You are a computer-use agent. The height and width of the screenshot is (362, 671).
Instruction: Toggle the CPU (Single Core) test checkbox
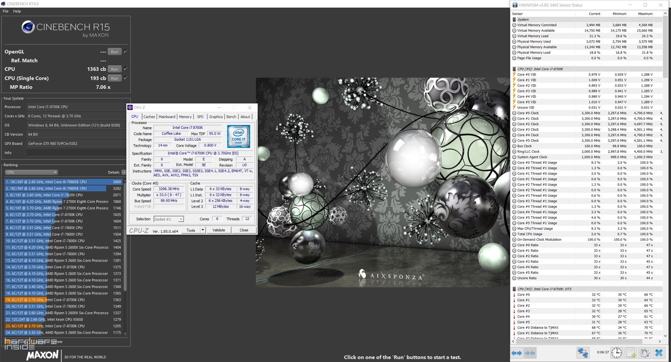point(125,78)
